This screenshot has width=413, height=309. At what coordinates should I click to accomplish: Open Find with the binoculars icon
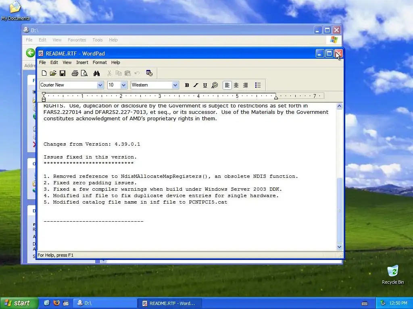coord(96,73)
